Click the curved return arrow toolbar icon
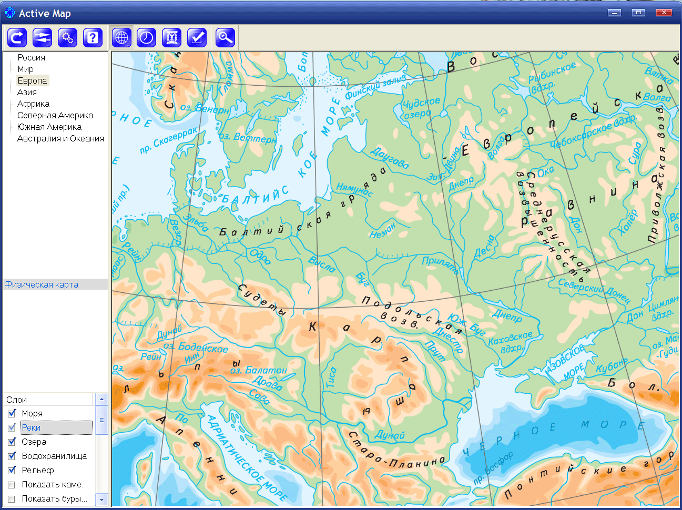Viewport: 682px width, 510px height. 17,37
